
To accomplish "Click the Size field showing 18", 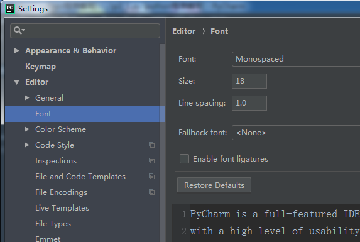I will pos(249,81).
